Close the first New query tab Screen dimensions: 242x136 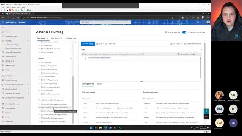tap(48, 38)
